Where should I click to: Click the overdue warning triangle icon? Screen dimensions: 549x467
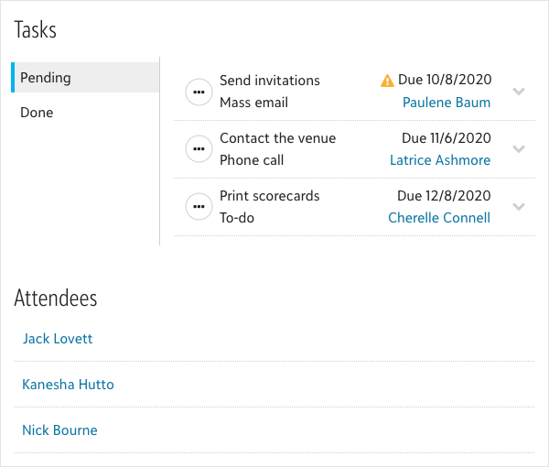coord(387,81)
